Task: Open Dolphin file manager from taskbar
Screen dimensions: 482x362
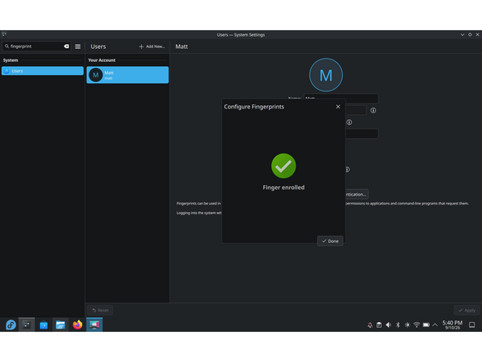Action: pyautogui.click(x=60, y=324)
